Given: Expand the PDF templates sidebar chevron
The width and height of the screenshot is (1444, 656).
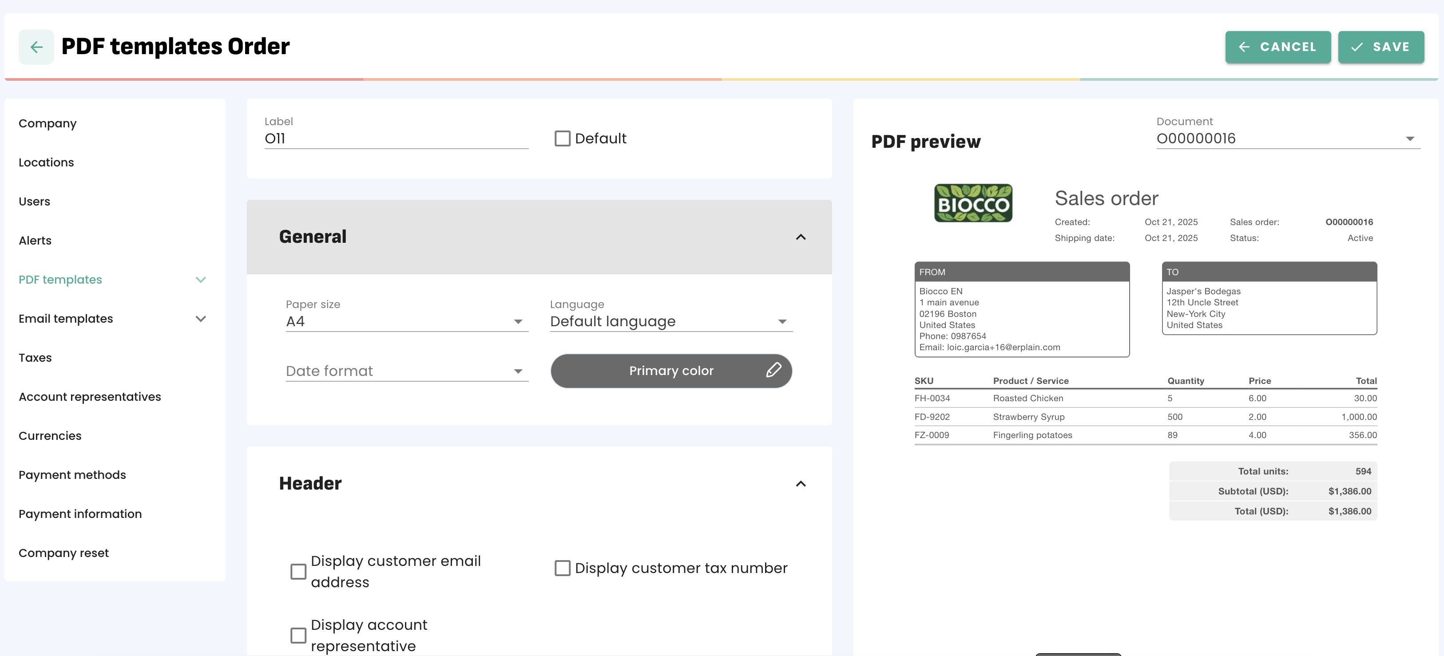Looking at the screenshot, I should (x=201, y=280).
